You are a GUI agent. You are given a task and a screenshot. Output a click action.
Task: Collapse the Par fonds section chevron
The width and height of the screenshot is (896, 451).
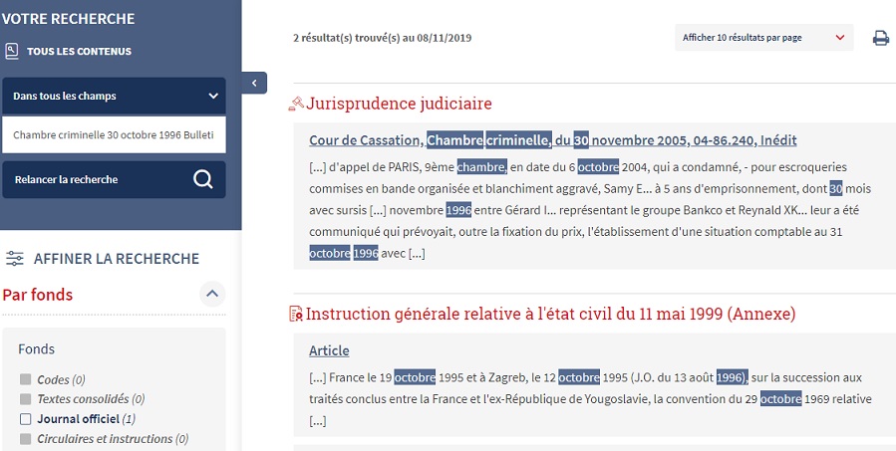point(212,294)
